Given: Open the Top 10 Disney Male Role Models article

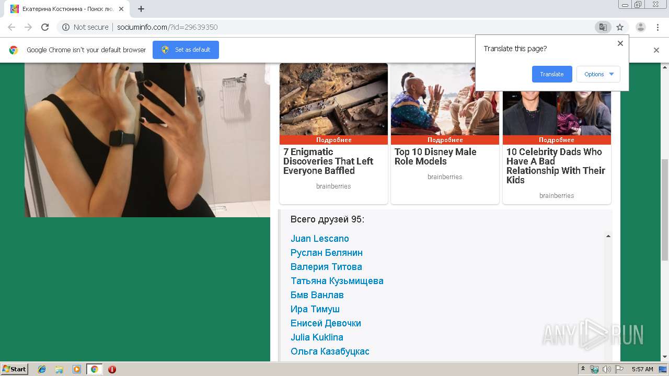Looking at the screenshot, I should point(435,157).
